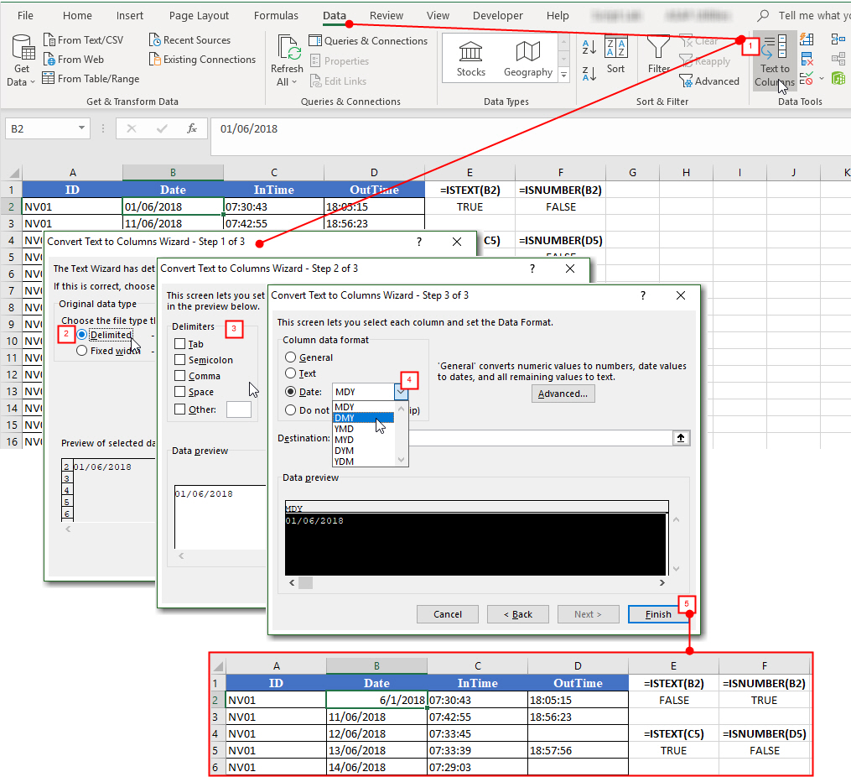The height and width of the screenshot is (777, 851).
Task: Select Date column data format
Action: [x=291, y=392]
